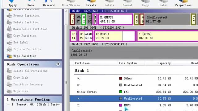Select pending operation 1 Format entry

tap(36, 105)
